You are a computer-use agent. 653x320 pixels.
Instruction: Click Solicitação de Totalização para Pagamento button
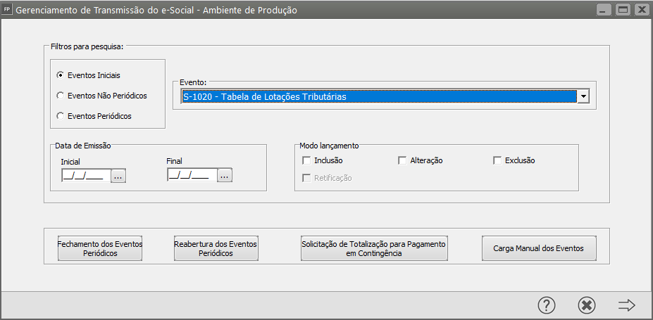[x=373, y=248]
